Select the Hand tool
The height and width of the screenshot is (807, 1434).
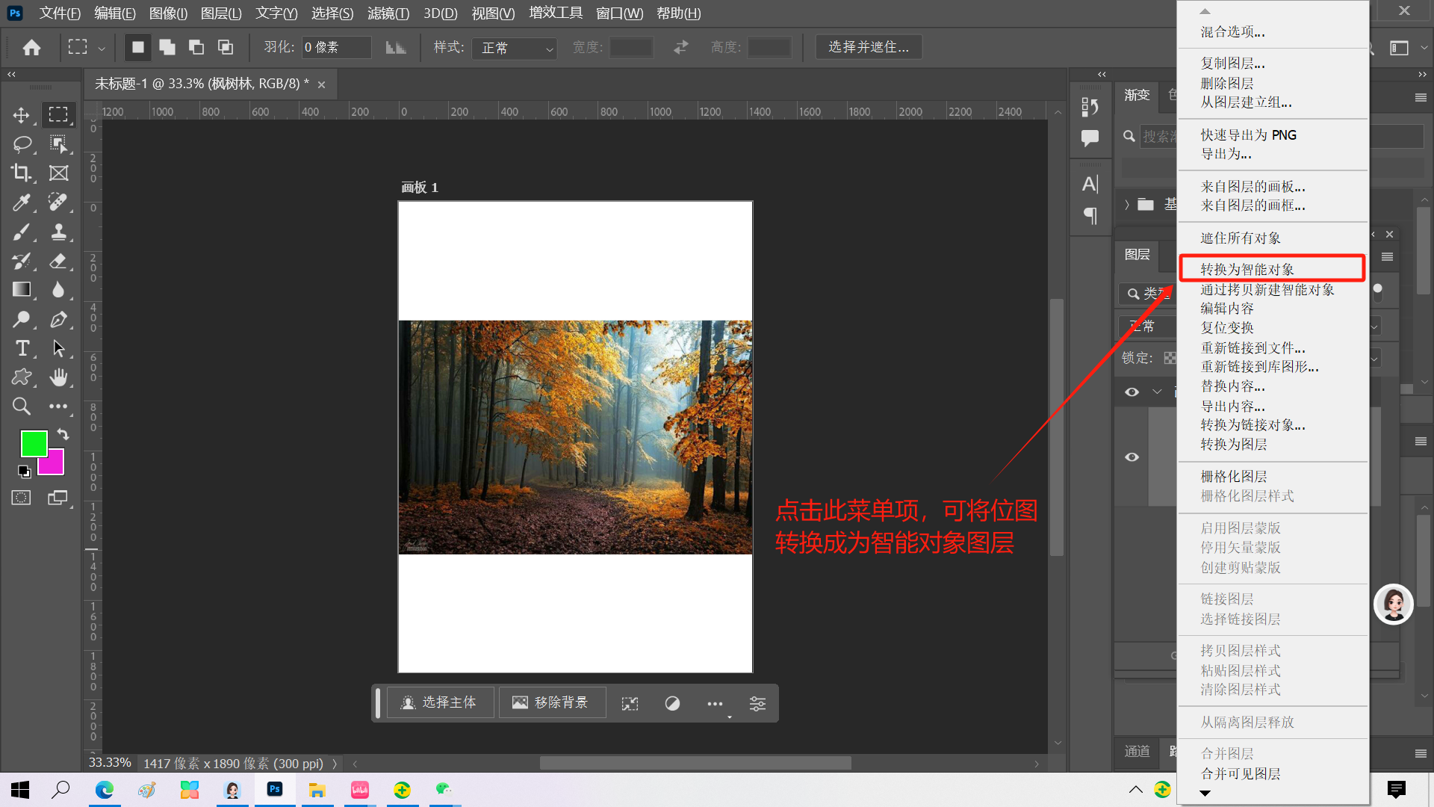click(58, 377)
